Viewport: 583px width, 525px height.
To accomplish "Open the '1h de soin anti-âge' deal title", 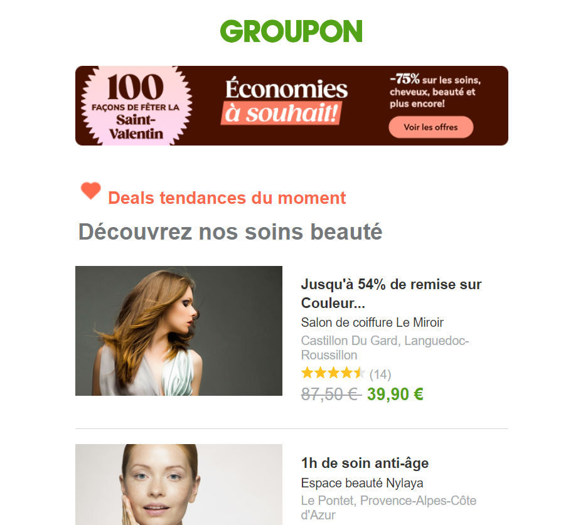I will pos(365,464).
